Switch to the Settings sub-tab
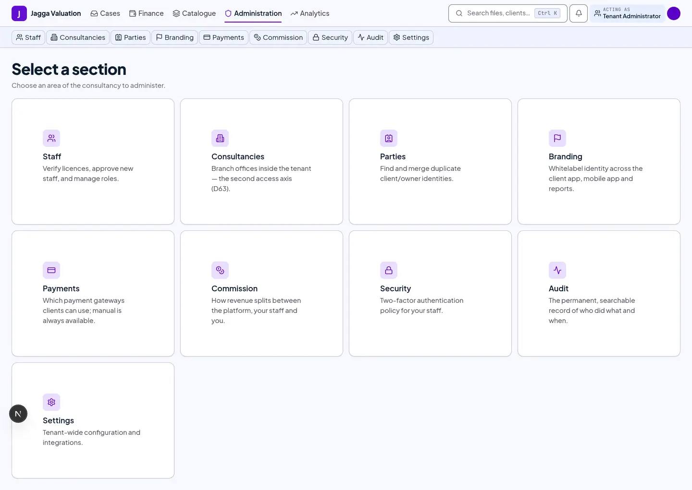 [x=411, y=37]
